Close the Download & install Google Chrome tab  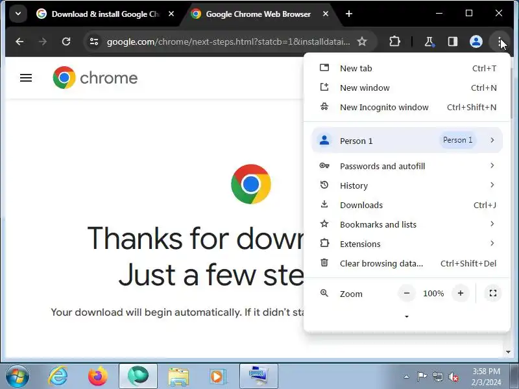click(171, 14)
